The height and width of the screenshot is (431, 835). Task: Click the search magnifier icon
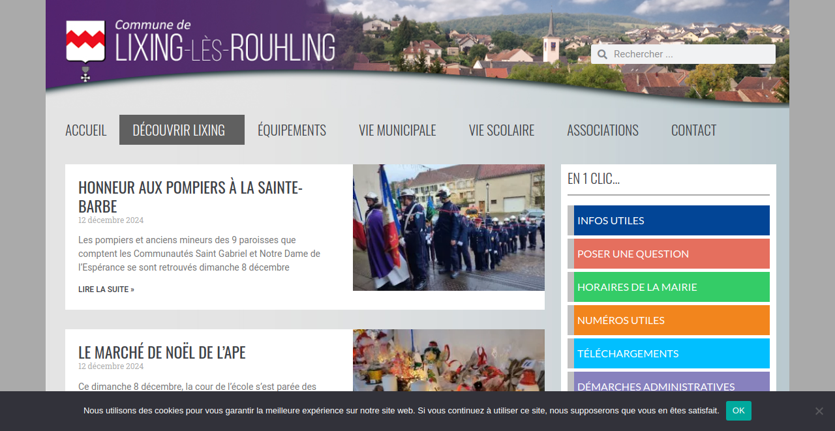602,54
